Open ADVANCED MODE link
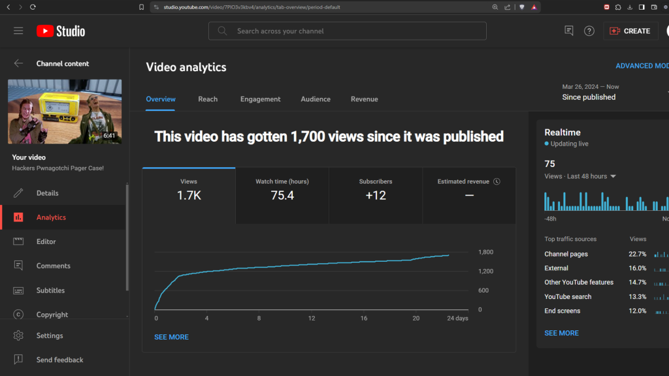 coord(642,66)
